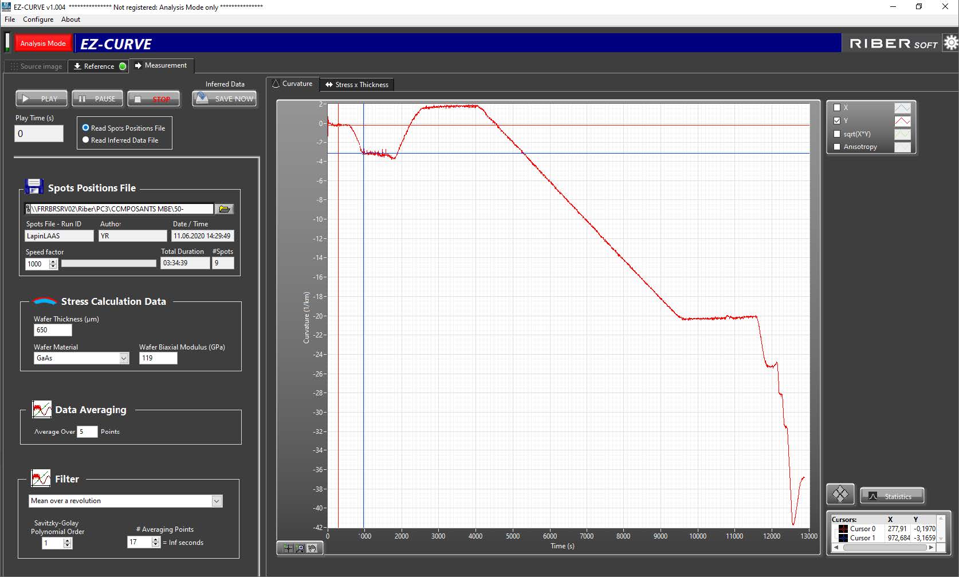Image resolution: width=959 pixels, height=577 pixels.
Task: Click the Wafer Thickness input field
Action: click(x=53, y=330)
